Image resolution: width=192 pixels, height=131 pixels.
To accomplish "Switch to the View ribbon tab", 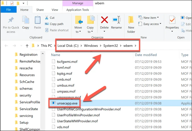I will point(55,10).
